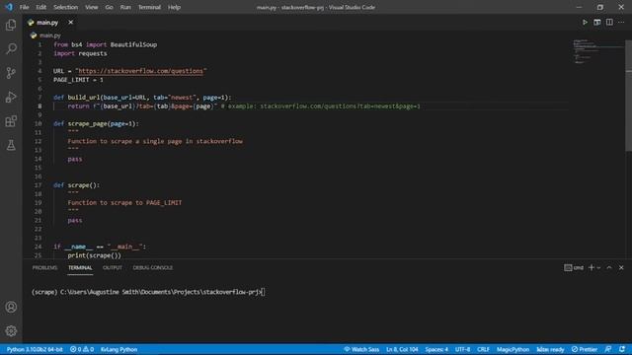Click 'Function to scrape to PAGE_LIMIT' docstring
This screenshot has width=632, height=355.
pos(124,202)
